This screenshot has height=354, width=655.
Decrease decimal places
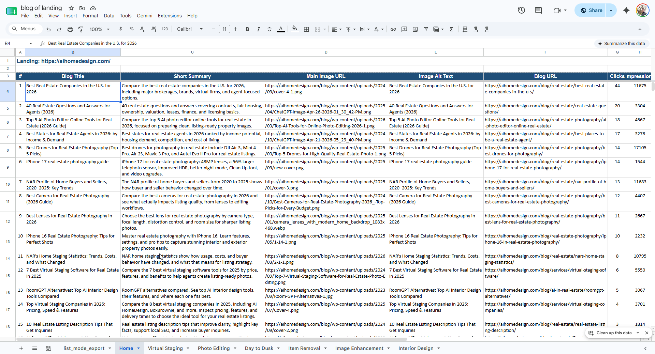(x=143, y=29)
